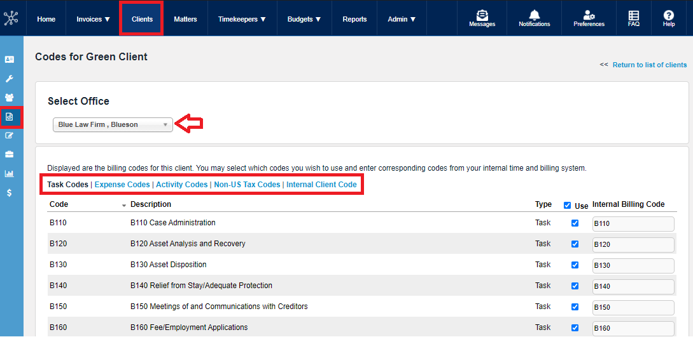Open the people group sidebar icon

pyautogui.click(x=10, y=98)
